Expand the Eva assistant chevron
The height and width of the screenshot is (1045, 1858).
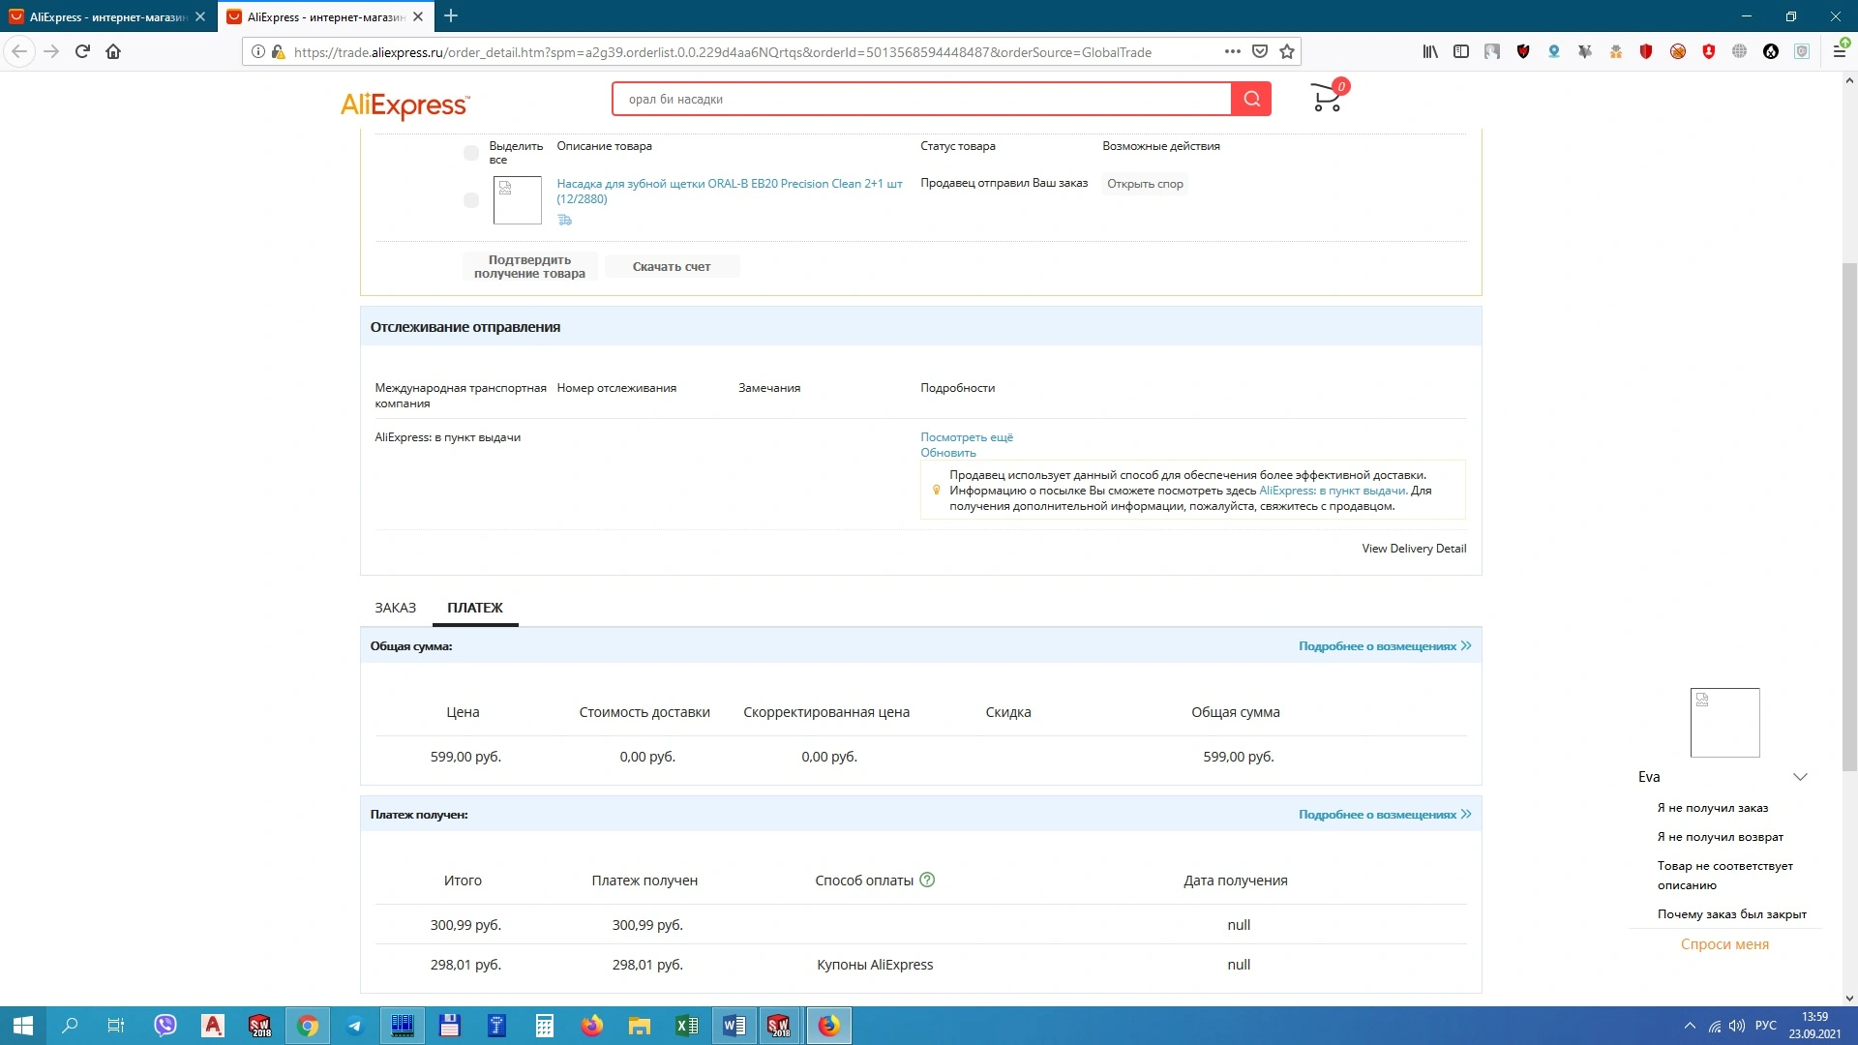(1800, 777)
